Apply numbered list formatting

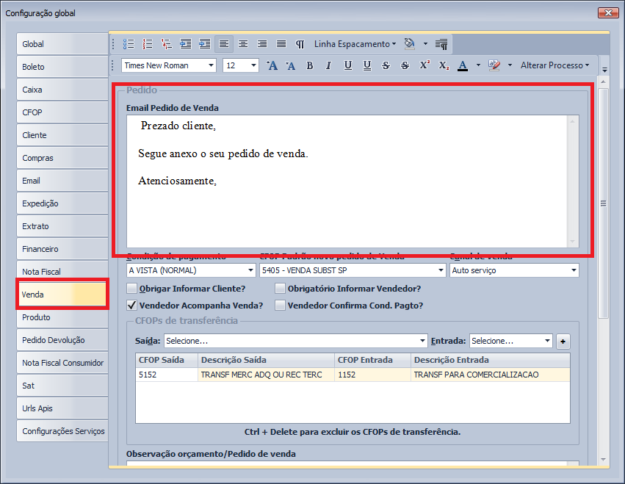click(x=148, y=44)
